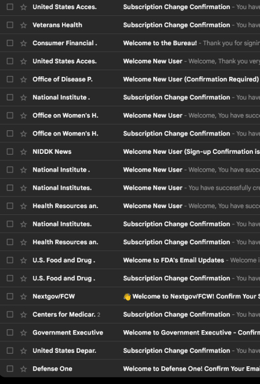Tick the United States Depar. email checkbox

pos(10,351)
